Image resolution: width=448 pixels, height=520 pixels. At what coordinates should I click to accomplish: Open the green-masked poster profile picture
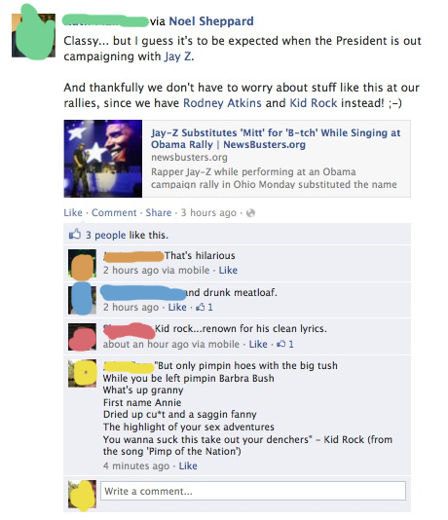coord(33,35)
